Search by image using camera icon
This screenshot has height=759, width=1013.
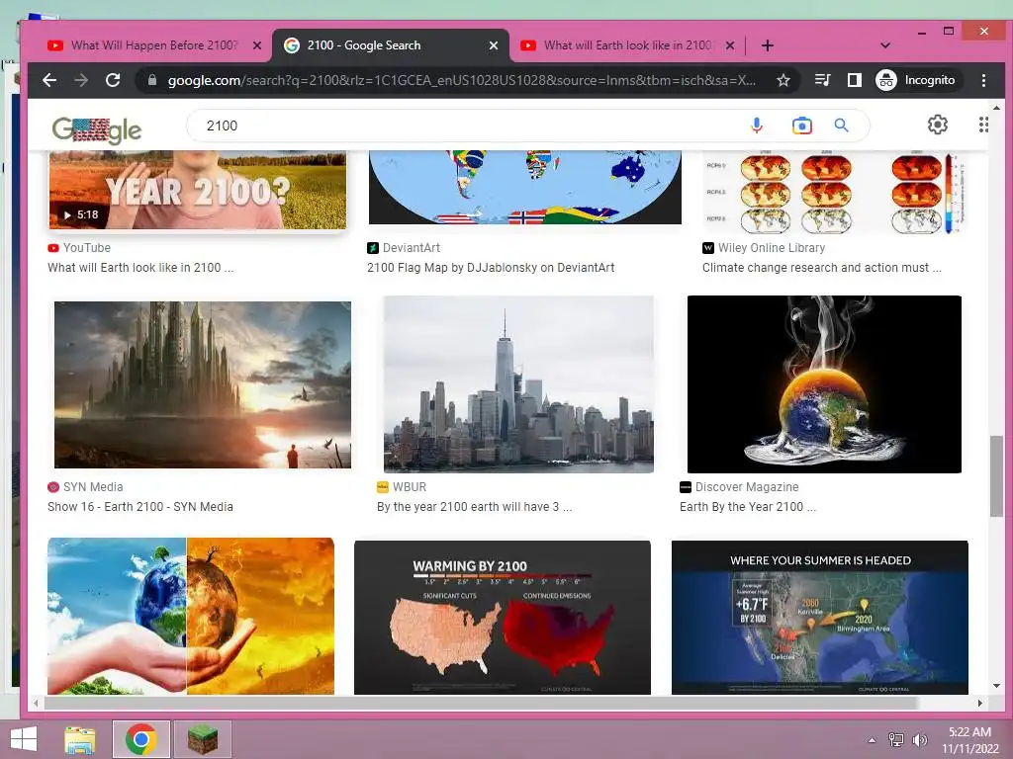[x=801, y=126]
